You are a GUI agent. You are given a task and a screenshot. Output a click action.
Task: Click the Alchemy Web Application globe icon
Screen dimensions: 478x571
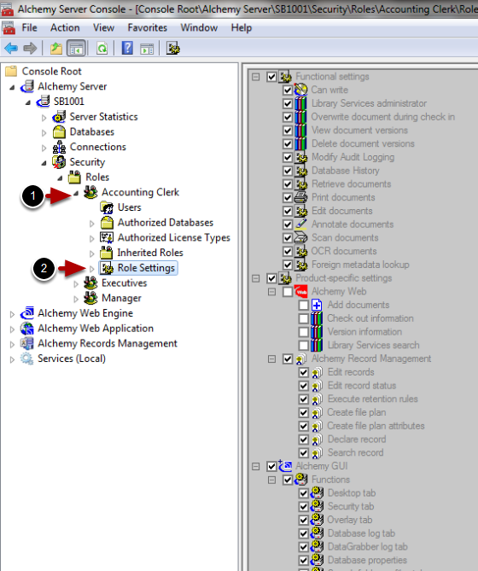coord(27,328)
